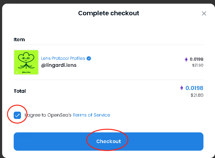The height and width of the screenshot is (158, 215).
Task: Close the Complete checkout dialog
Action: (x=204, y=13)
